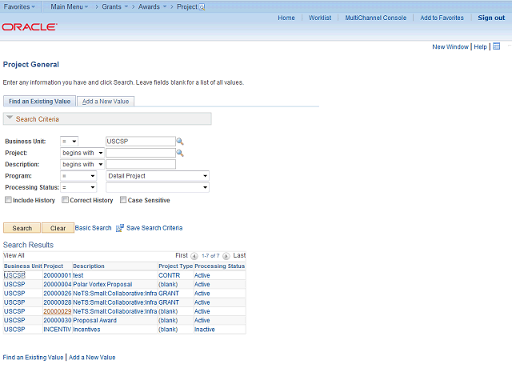Click Proposal Award description

click(x=94, y=320)
